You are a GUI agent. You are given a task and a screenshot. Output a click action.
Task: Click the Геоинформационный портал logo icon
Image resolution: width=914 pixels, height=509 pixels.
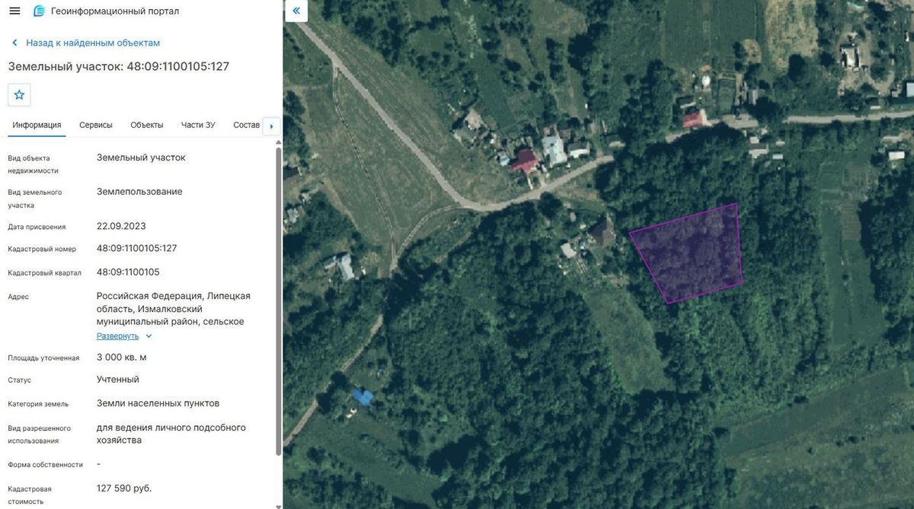[39, 11]
